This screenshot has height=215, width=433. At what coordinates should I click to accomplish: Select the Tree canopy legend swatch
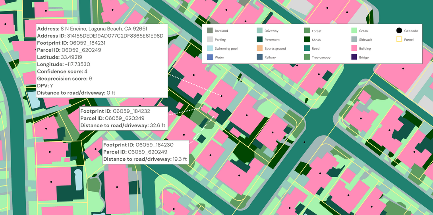(x=307, y=58)
